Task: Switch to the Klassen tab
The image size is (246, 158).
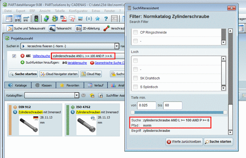Action: click(44, 85)
